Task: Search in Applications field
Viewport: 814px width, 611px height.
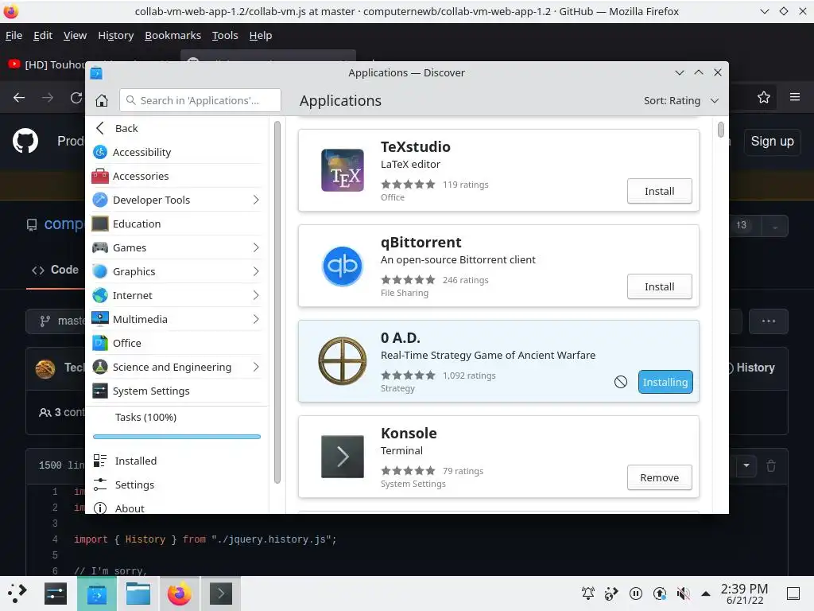Action: (x=200, y=100)
